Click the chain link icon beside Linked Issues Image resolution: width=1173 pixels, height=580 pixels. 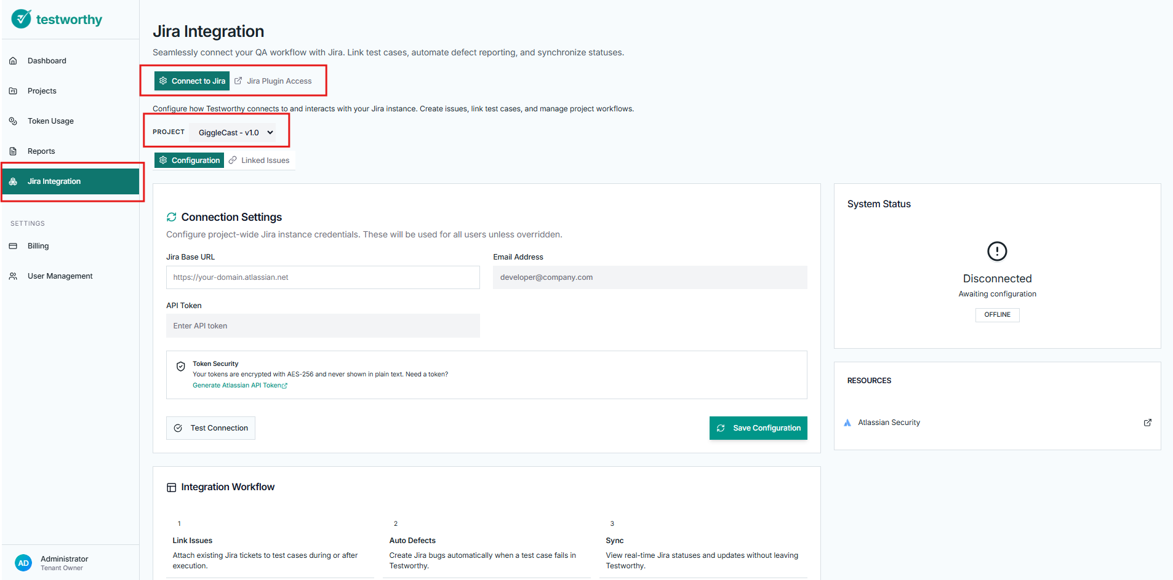tap(233, 160)
